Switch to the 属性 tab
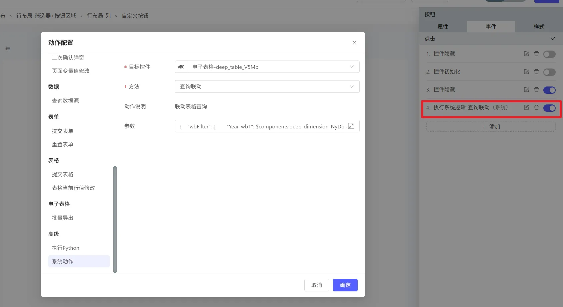This screenshot has height=307, width=563. pos(443,27)
